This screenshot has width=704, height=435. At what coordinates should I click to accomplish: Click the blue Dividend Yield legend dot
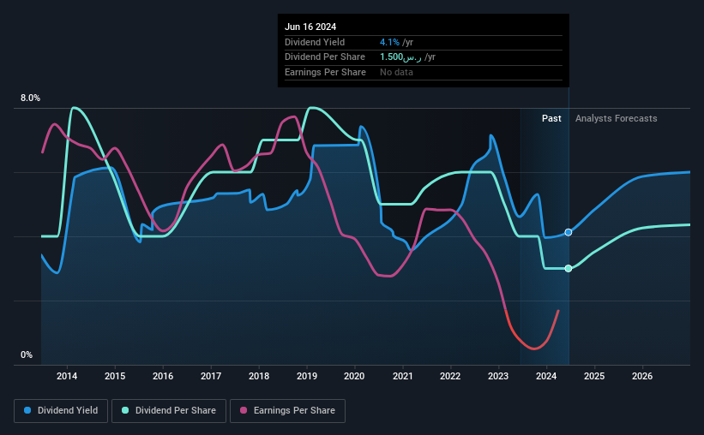(27, 410)
